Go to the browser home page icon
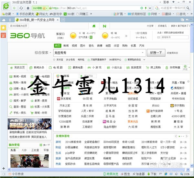This screenshot has height=178, width=194. pyautogui.click(x=28, y=8)
